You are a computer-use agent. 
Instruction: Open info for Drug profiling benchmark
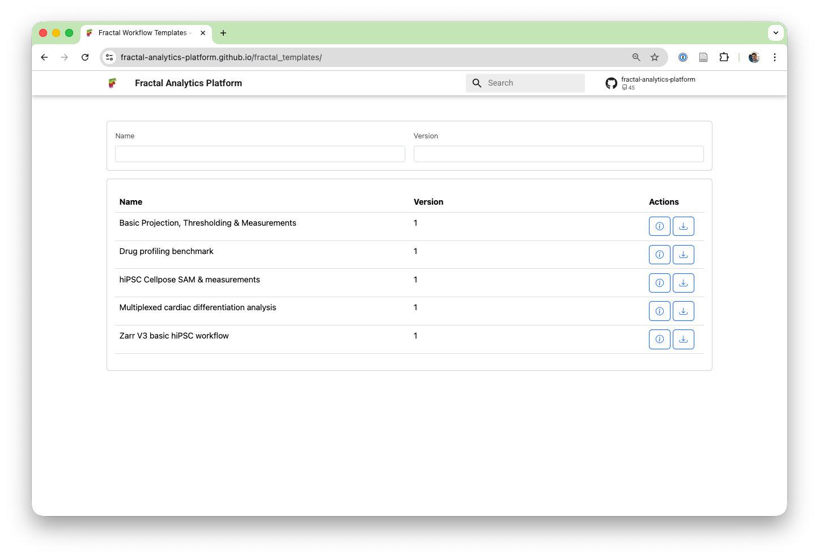pyautogui.click(x=659, y=254)
